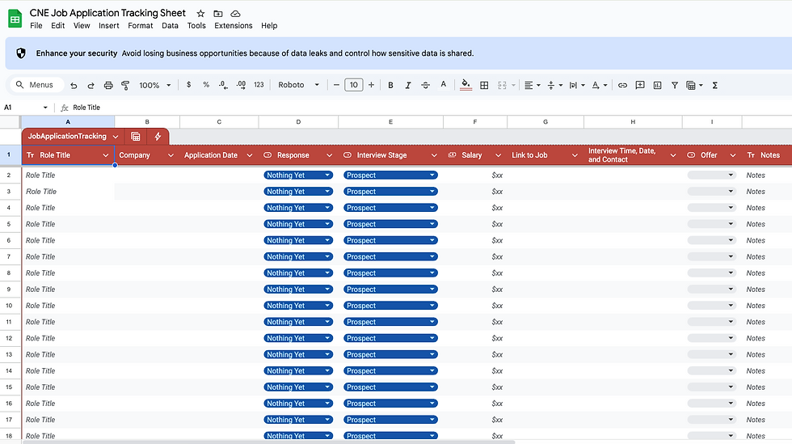Screen dimensions: 792x444
Task: Open the fill color picker
Action: (466, 85)
